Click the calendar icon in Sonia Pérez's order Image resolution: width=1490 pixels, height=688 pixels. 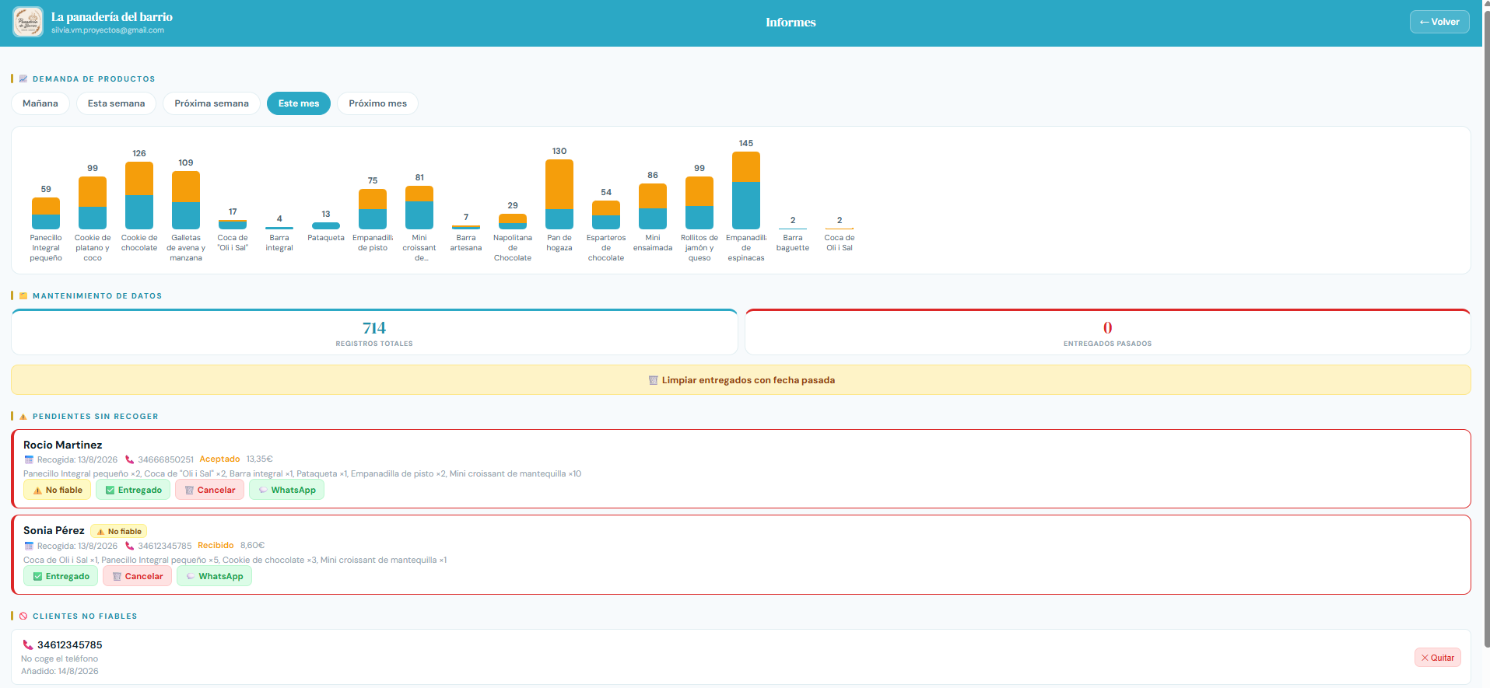coord(29,546)
